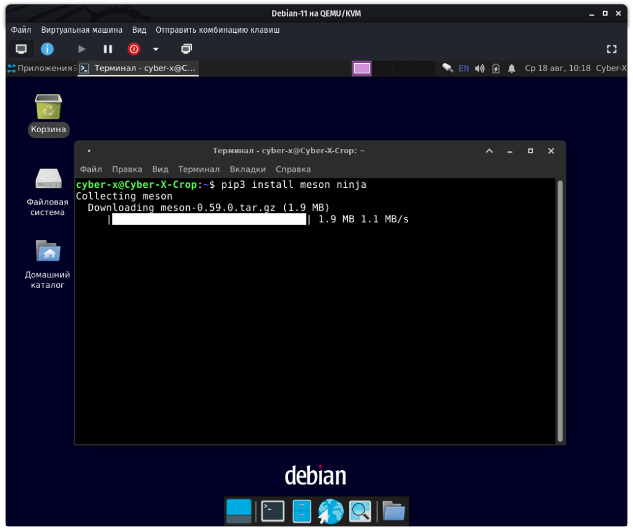The image size is (633, 532).
Task: Click the Ср 18 авг clock
Action: click(x=557, y=69)
